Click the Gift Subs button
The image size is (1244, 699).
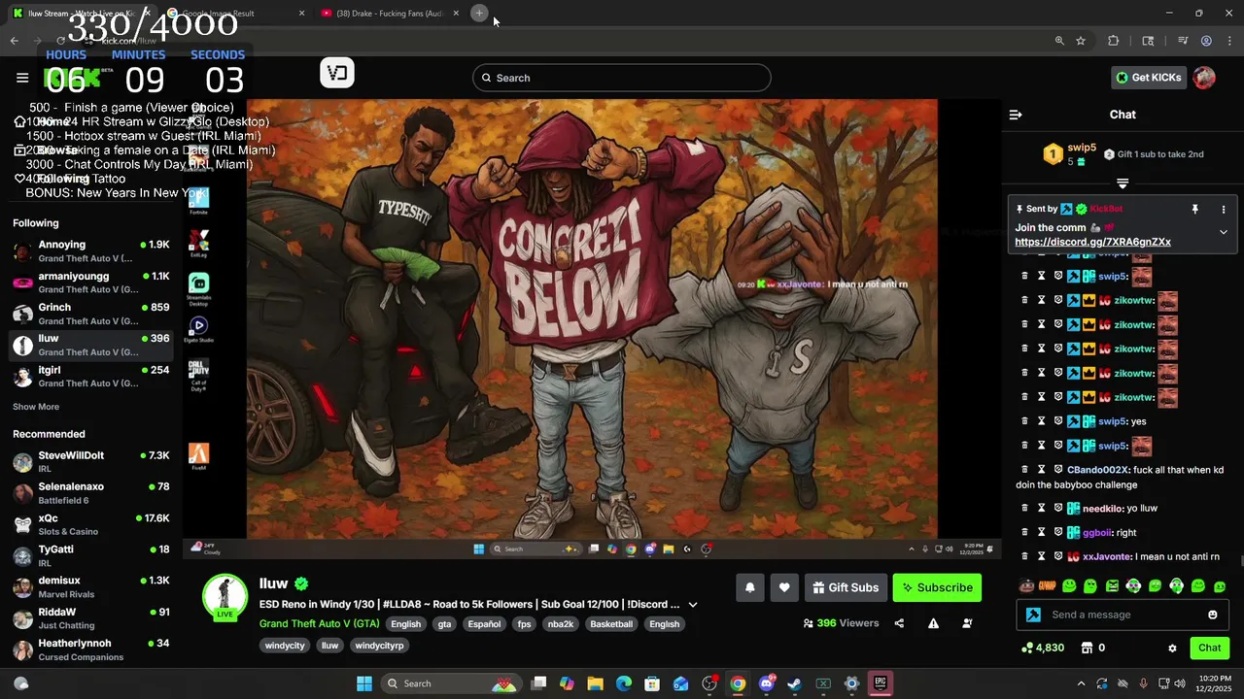(x=846, y=587)
